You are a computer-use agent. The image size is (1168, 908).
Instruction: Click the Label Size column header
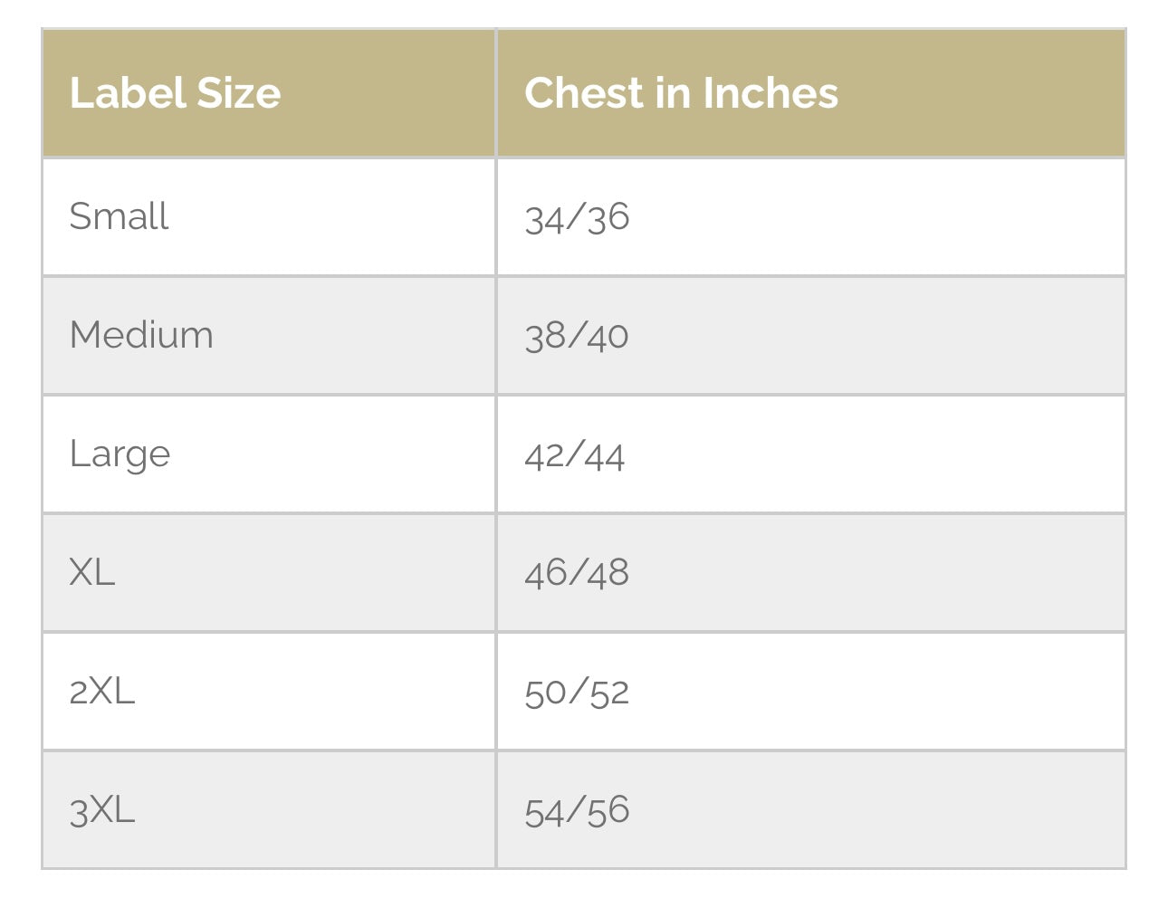click(175, 93)
